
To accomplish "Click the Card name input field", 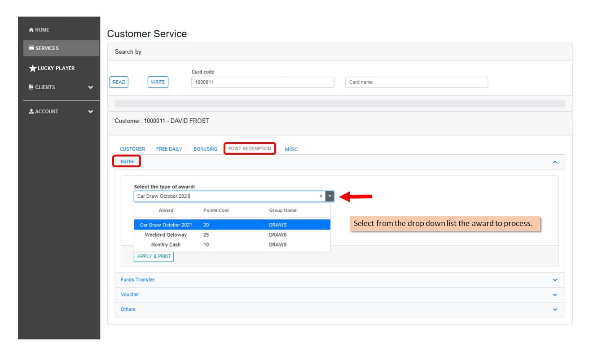I will coord(417,82).
